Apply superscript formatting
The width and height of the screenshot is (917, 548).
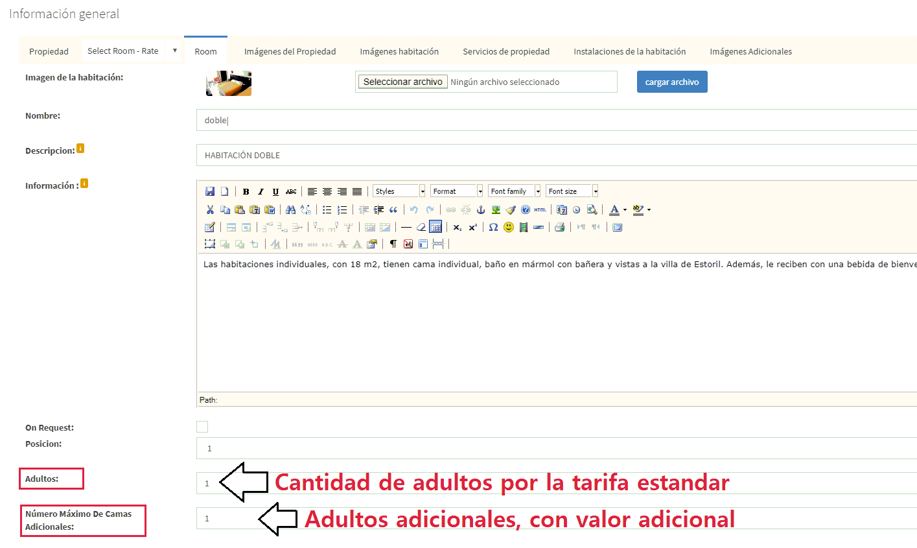pyautogui.click(x=472, y=227)
